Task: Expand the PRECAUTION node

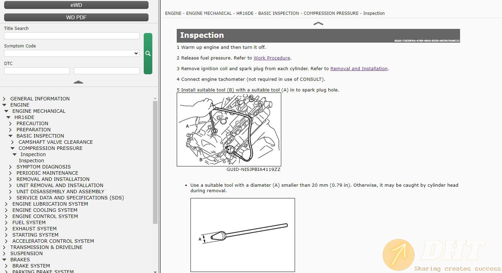Action: [11, 123]
